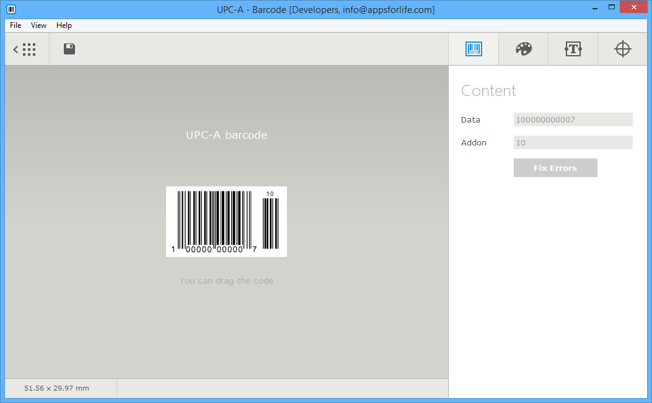Image resolution: width=652 pixels, height=403 pixels.
Task: Click the 'UPC-A barcode' title text
Action: click(x=226, y=135)
